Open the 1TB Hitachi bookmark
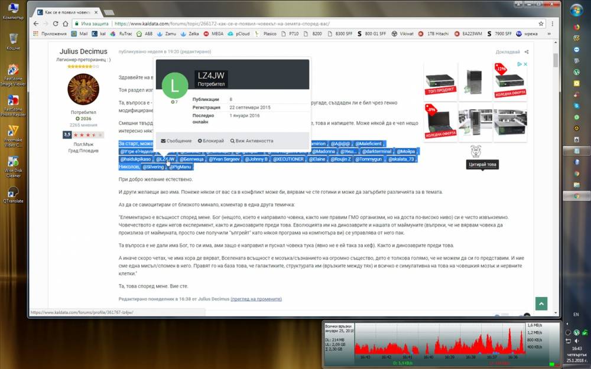The height and width of the screenshot is (369, 591). pyautogui.click(x=433, y=34)
